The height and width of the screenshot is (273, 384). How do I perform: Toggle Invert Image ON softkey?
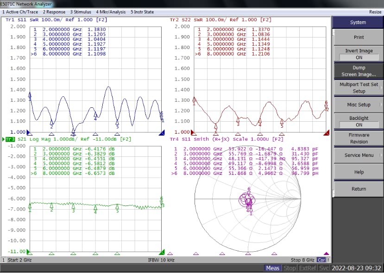tap(359, 54)
